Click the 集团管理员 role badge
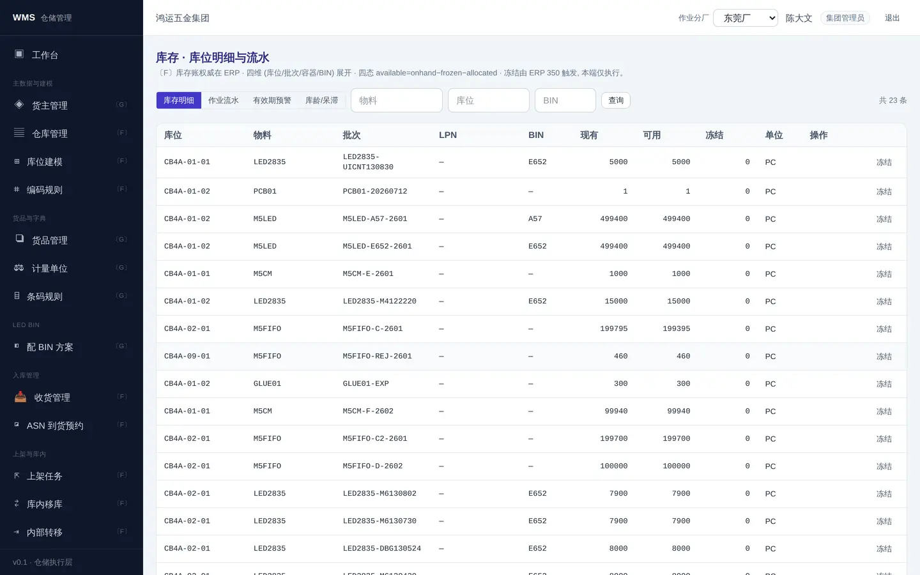Image resolution: width=920 pixels, height=575 pixels. click(x=845, y=18)
